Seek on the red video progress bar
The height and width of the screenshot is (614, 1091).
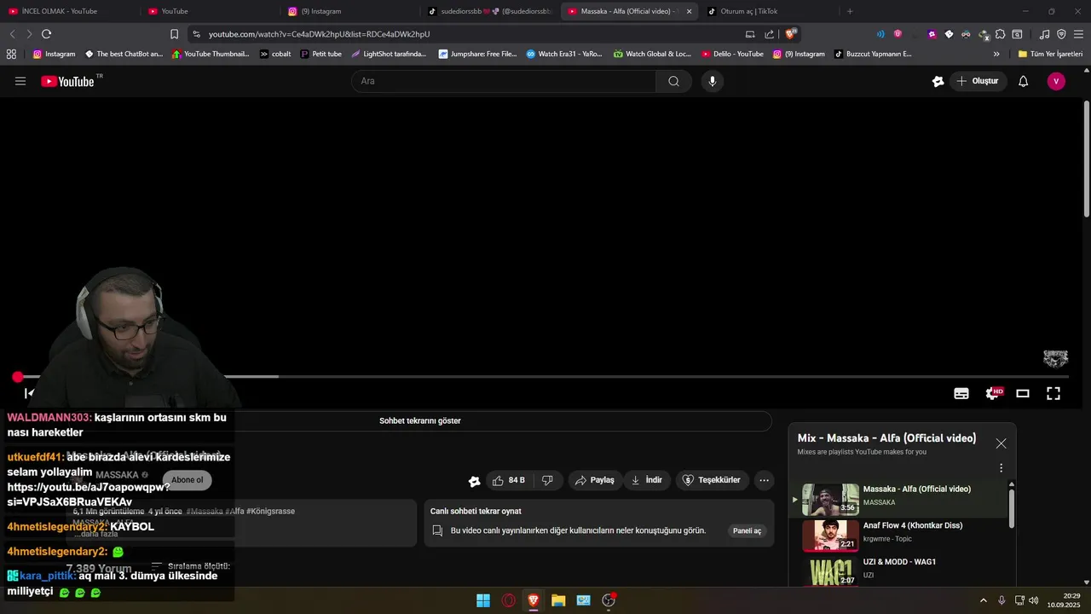point(543,376)
